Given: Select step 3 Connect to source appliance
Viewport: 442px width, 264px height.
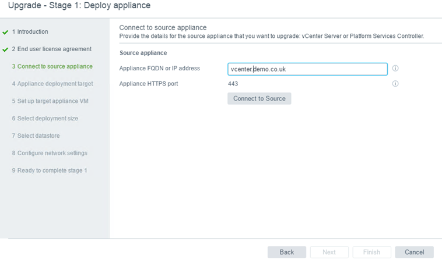Looking at the screenshot, I should (52, 66).
